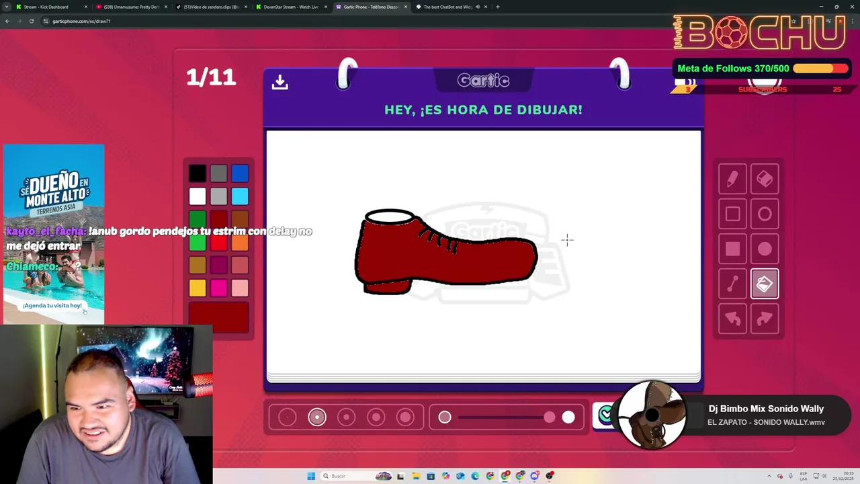Go back in browser history

[7, 21]
